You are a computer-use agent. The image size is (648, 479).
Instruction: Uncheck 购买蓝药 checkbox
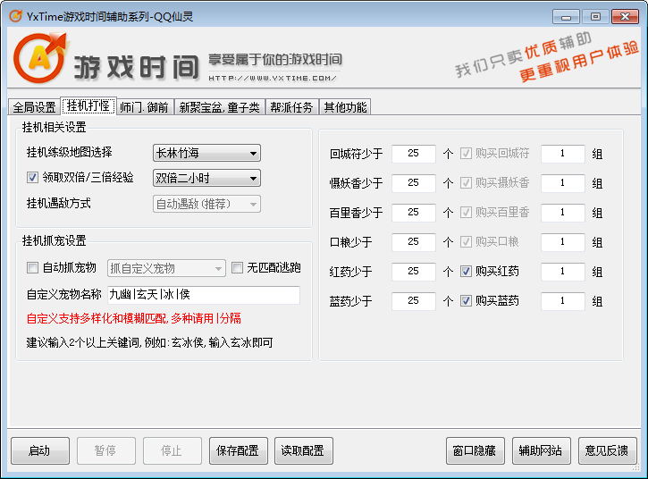click(x=467, y=301)
